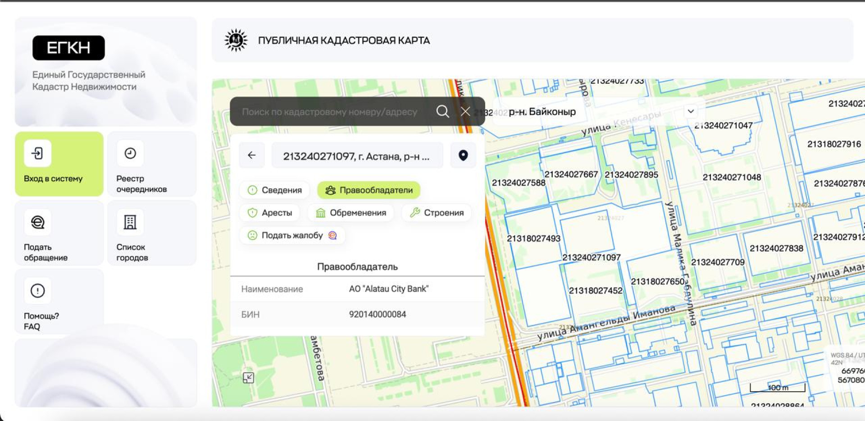The image size is (865, 421).
Task: Expand the р-н. Байконыр district dropdown
Action: [x=690, y=111]
